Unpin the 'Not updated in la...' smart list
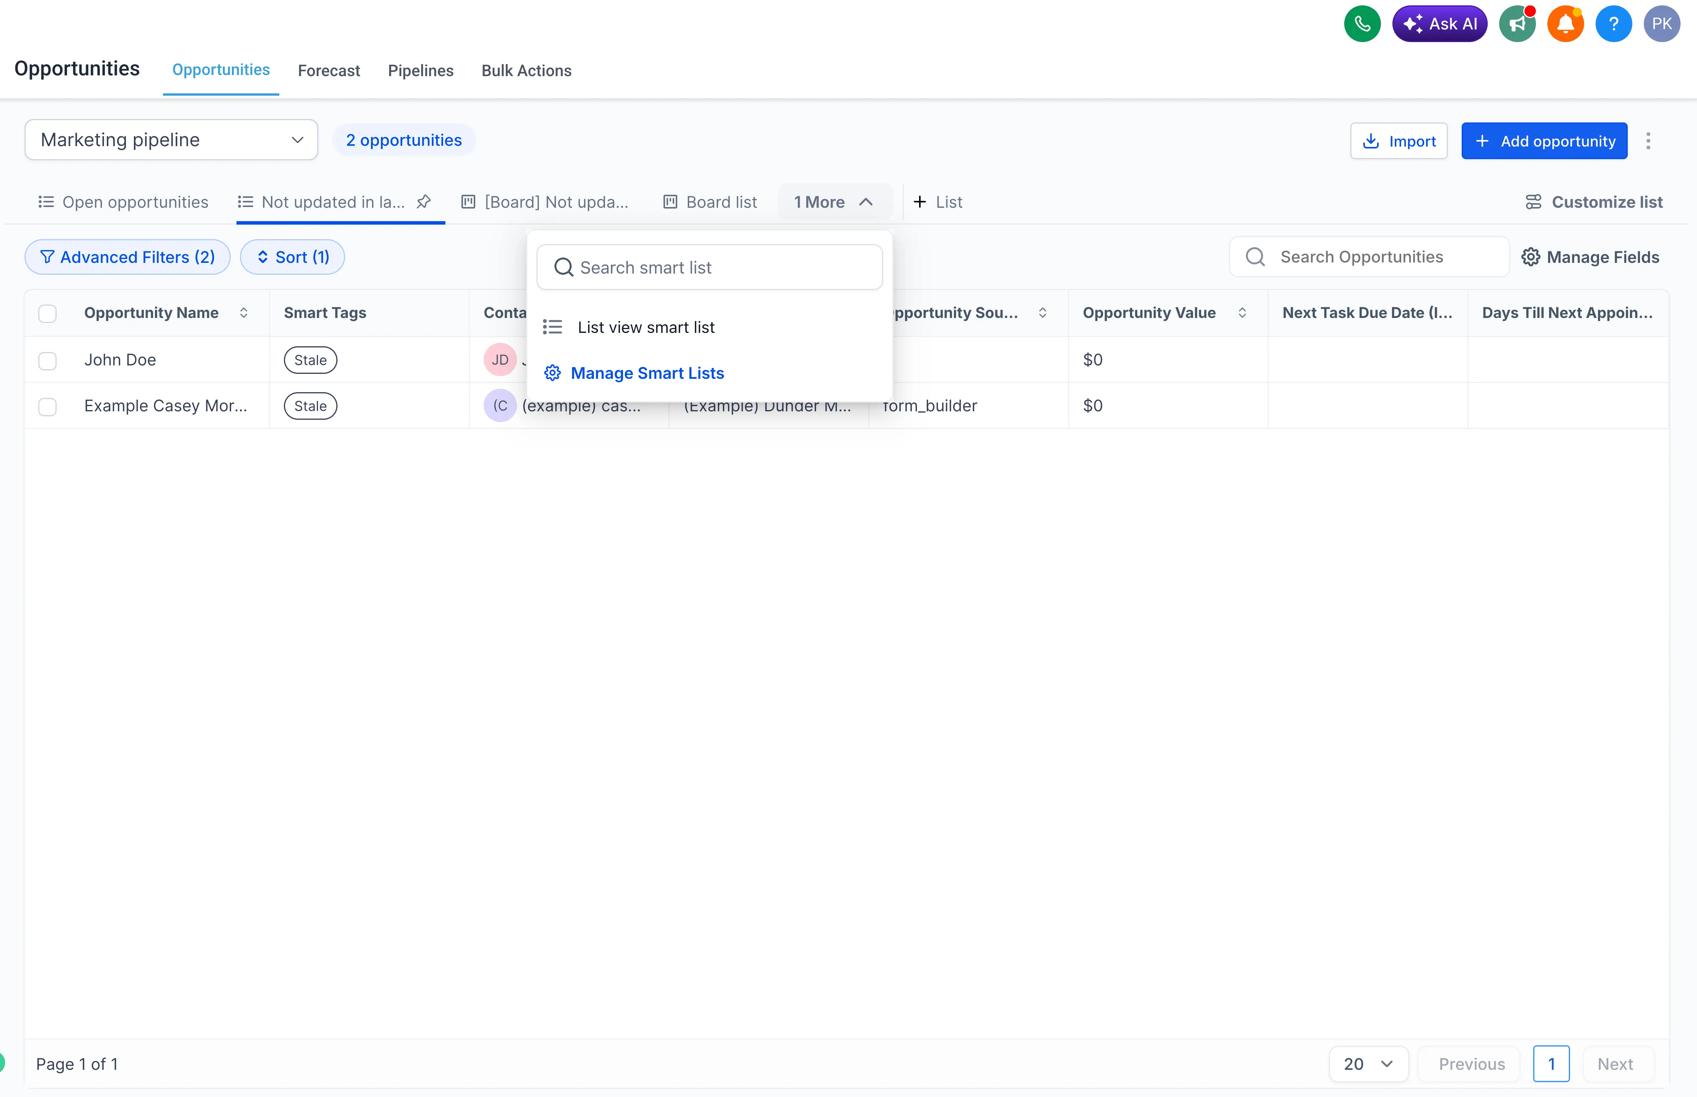 pyautogui.click(x=424, y=202)
